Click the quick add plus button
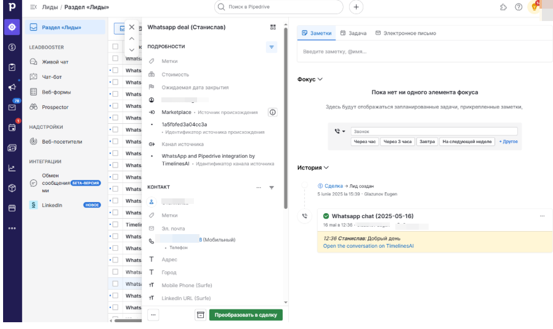The height and width of the screenshot is (329, 553). coord(356,7)
